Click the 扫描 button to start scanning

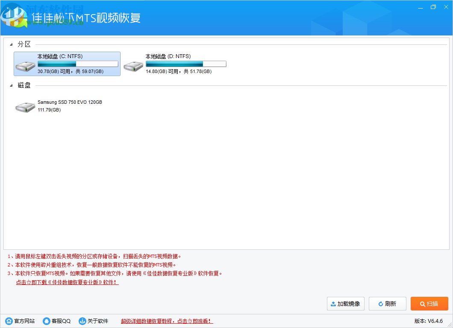click(x=429, y=304)
